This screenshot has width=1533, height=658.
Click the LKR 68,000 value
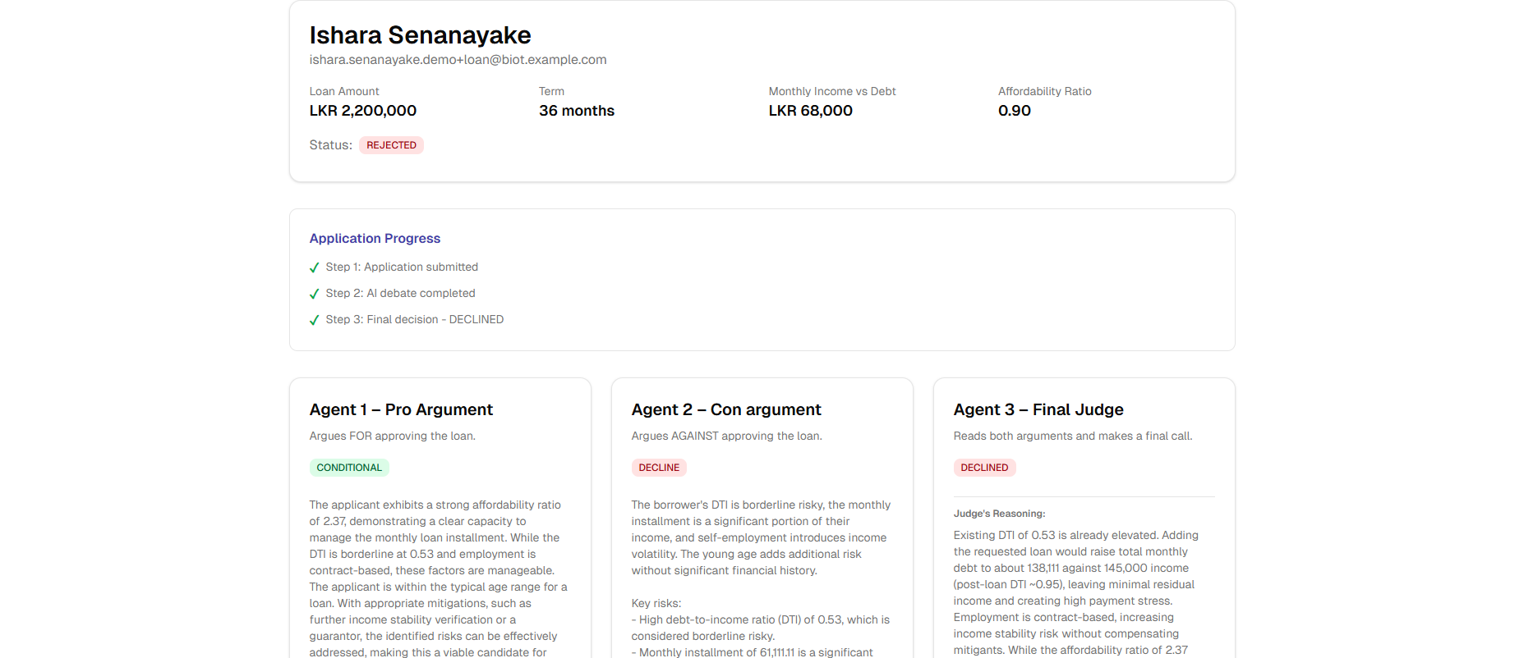pos(811,111)
